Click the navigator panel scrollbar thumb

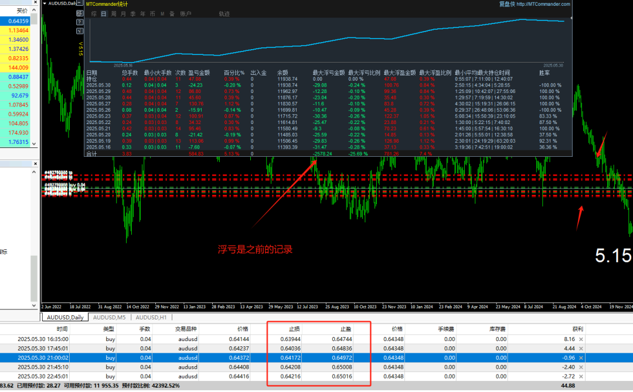point(34,278)
